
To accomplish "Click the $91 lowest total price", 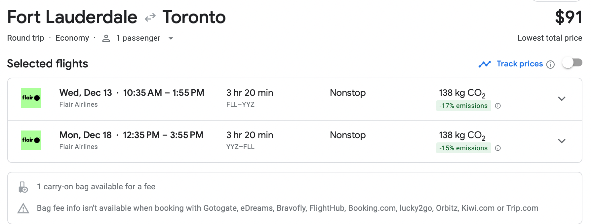I will pyautogui.click(x=568, y=17).
